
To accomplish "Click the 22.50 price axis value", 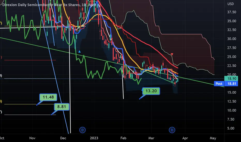I will pos(232,66).
